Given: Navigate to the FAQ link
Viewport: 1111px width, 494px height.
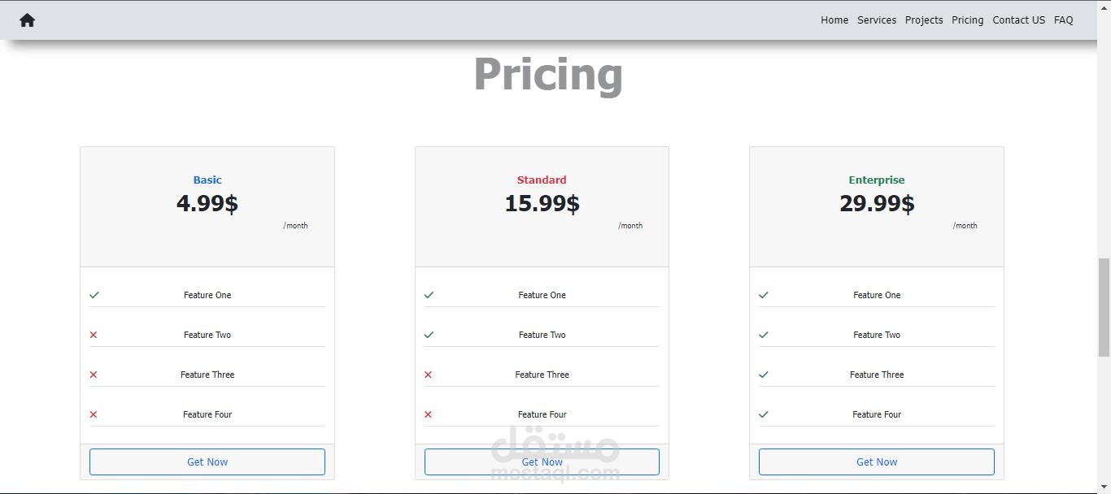Looking at the screenshot, I should click(x=1064, y=20).
